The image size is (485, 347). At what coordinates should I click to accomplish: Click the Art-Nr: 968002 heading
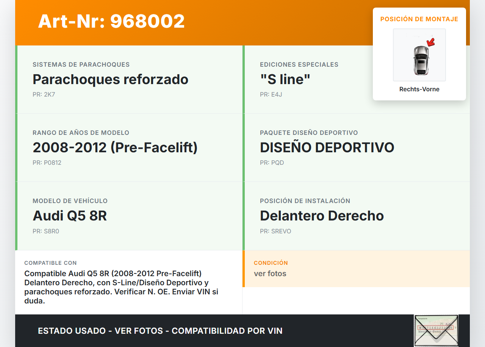tap(111, 21)
